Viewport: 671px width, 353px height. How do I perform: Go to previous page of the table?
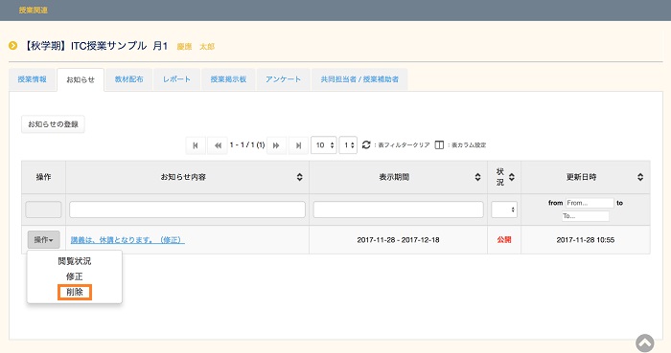(x=218, y=145)
